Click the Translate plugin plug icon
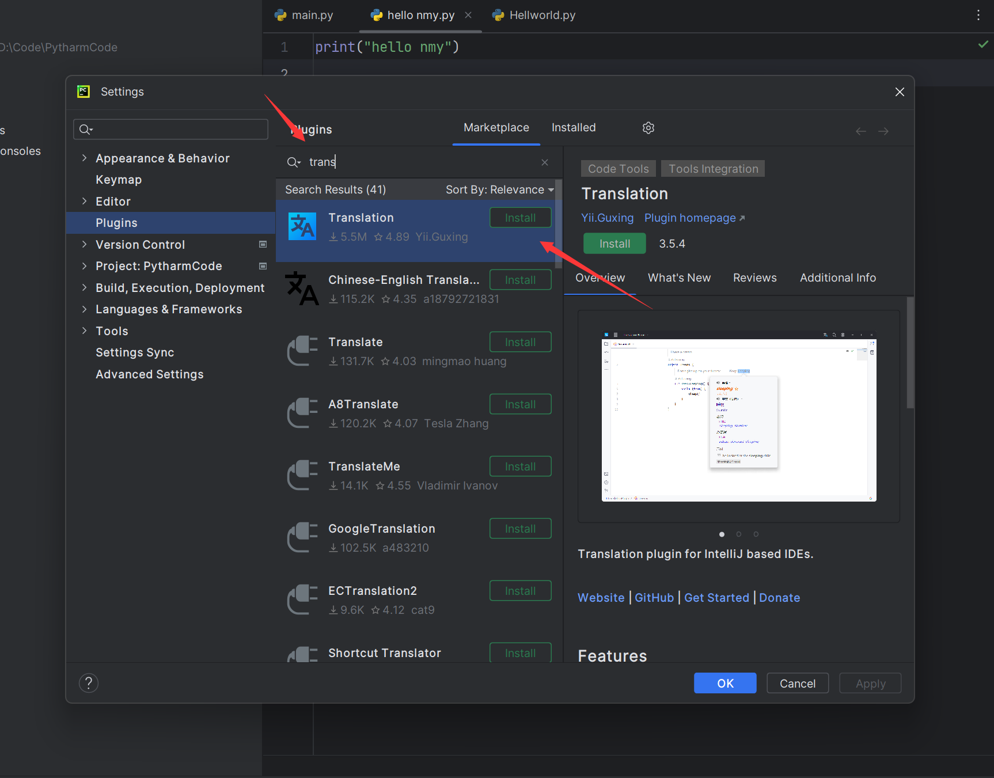This screenshot has height=778, width=994. (x=302, y=351)
